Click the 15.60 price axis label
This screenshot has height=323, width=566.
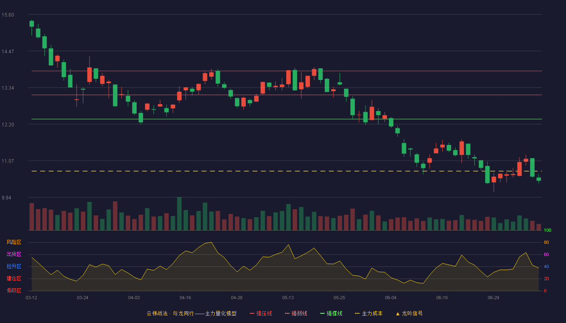coord(8,15)
